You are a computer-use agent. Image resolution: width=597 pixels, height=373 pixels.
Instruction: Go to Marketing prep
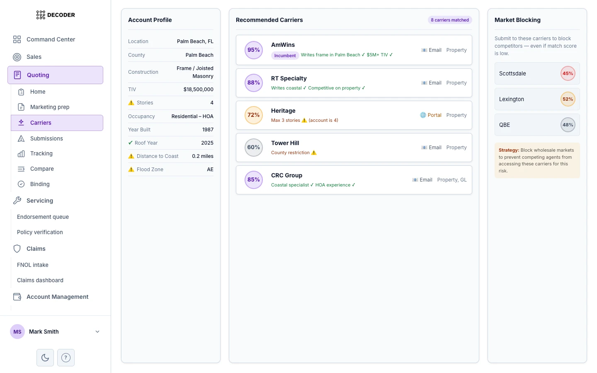(x=50, y=107)
